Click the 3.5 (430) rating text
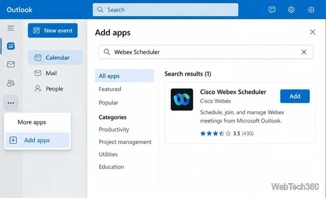The height and width of the screenshot is (198, 326). point(243,133)
